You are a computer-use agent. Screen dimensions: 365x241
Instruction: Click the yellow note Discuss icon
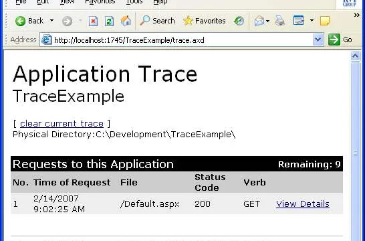click(325, 21)
